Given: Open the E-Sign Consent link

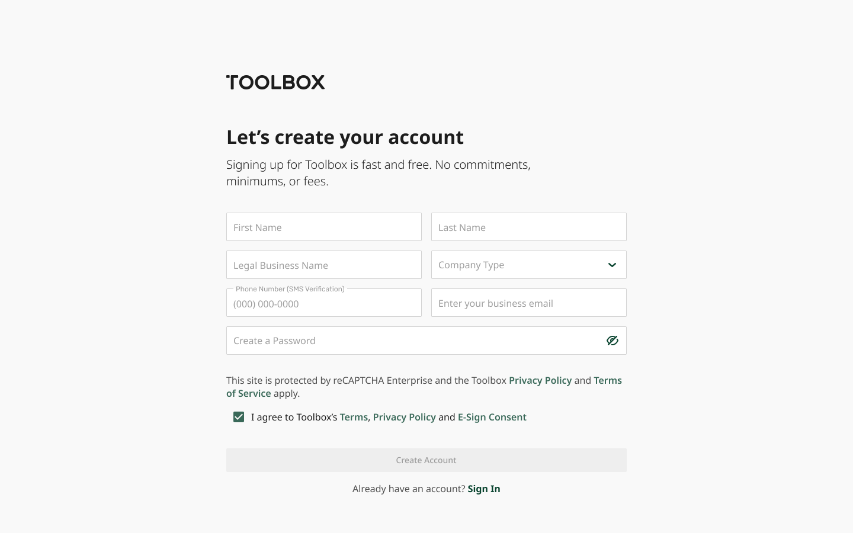Looking at the screenshot, I should click(492, 417).
